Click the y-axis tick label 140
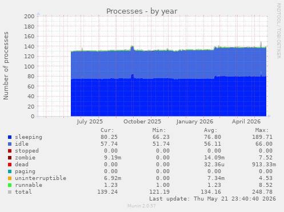 click(x=29, y=46)
